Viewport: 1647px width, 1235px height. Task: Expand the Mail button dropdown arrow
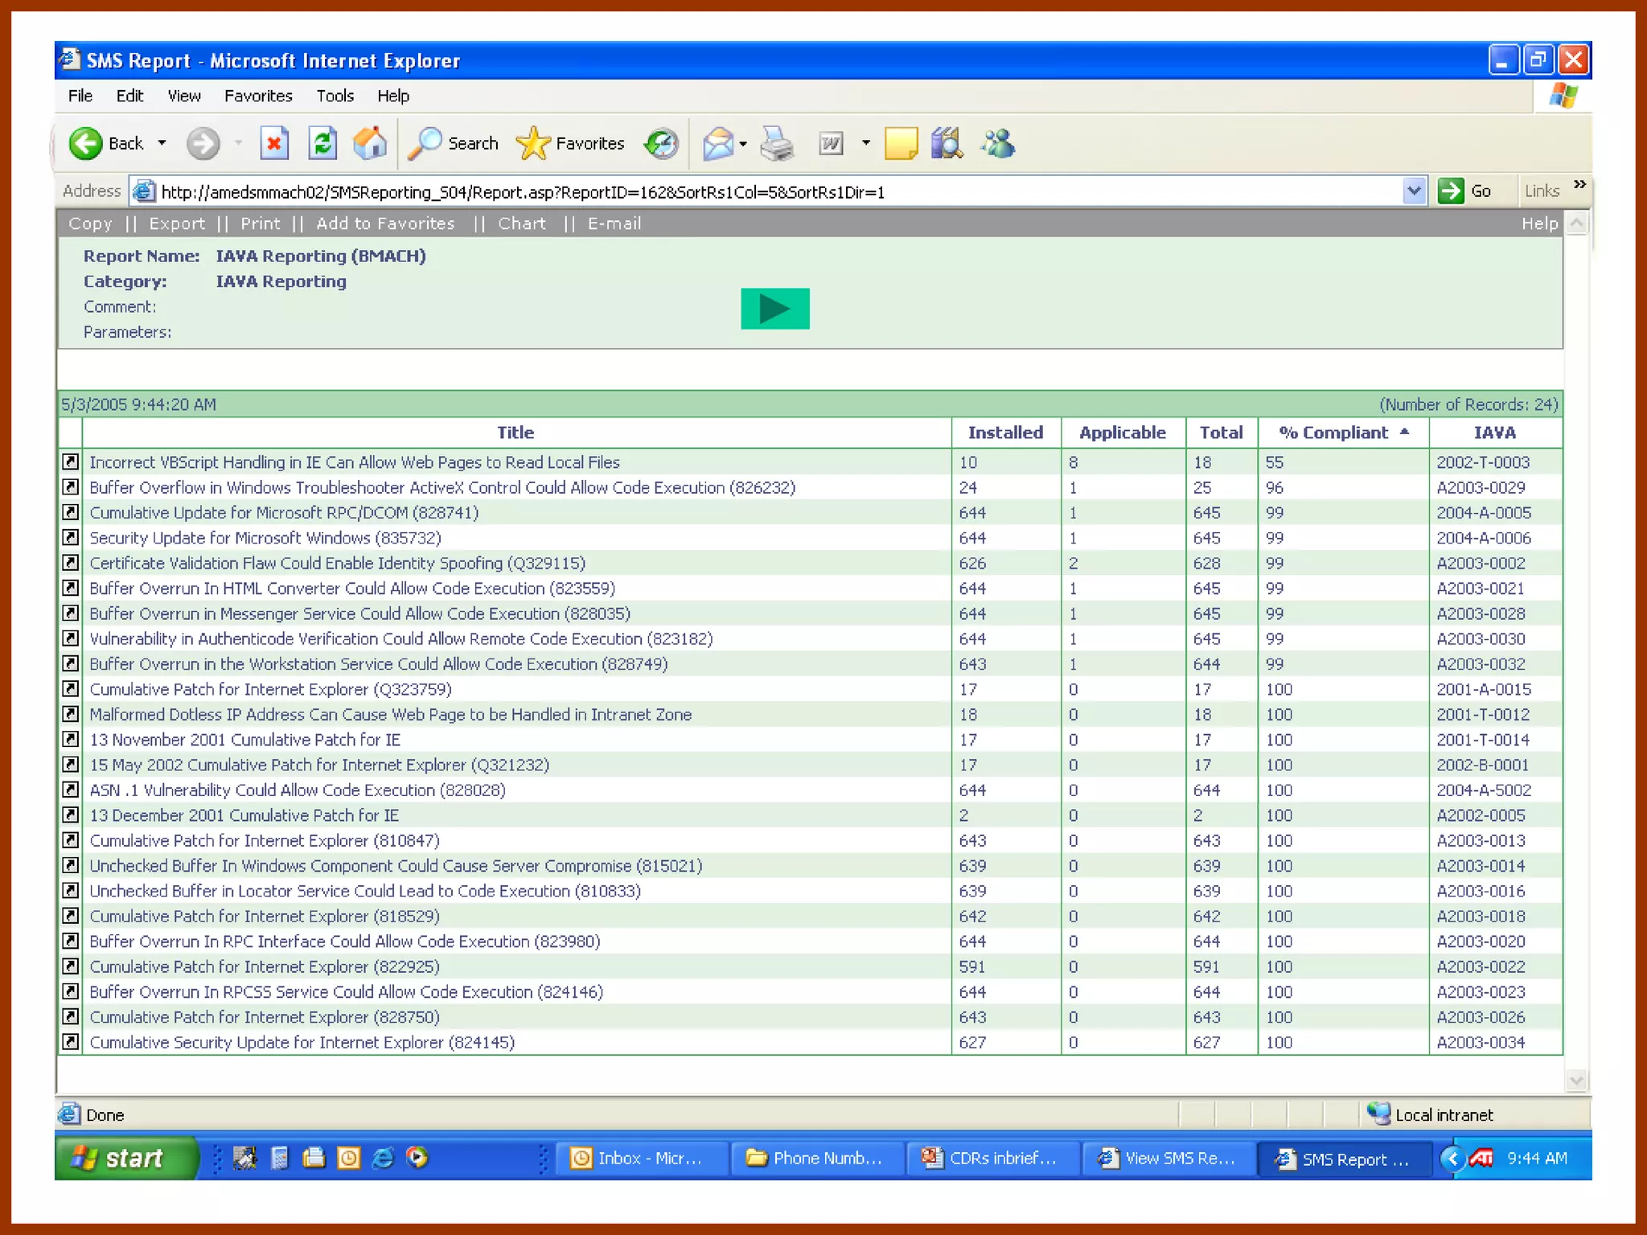tap(743, 144)
